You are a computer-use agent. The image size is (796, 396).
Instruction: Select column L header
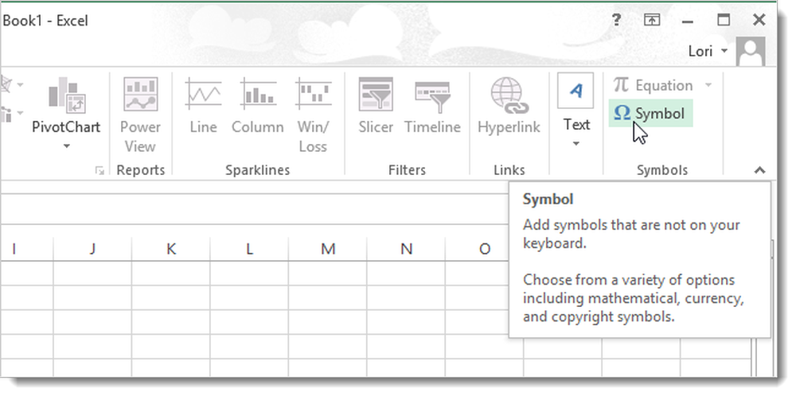click(249, 249)
